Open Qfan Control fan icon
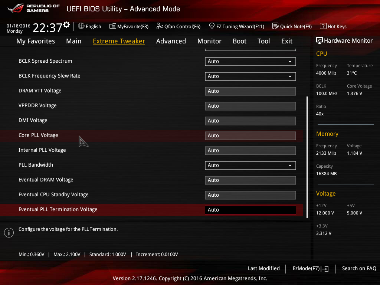380x285 pixels. (x=160, y=26)
